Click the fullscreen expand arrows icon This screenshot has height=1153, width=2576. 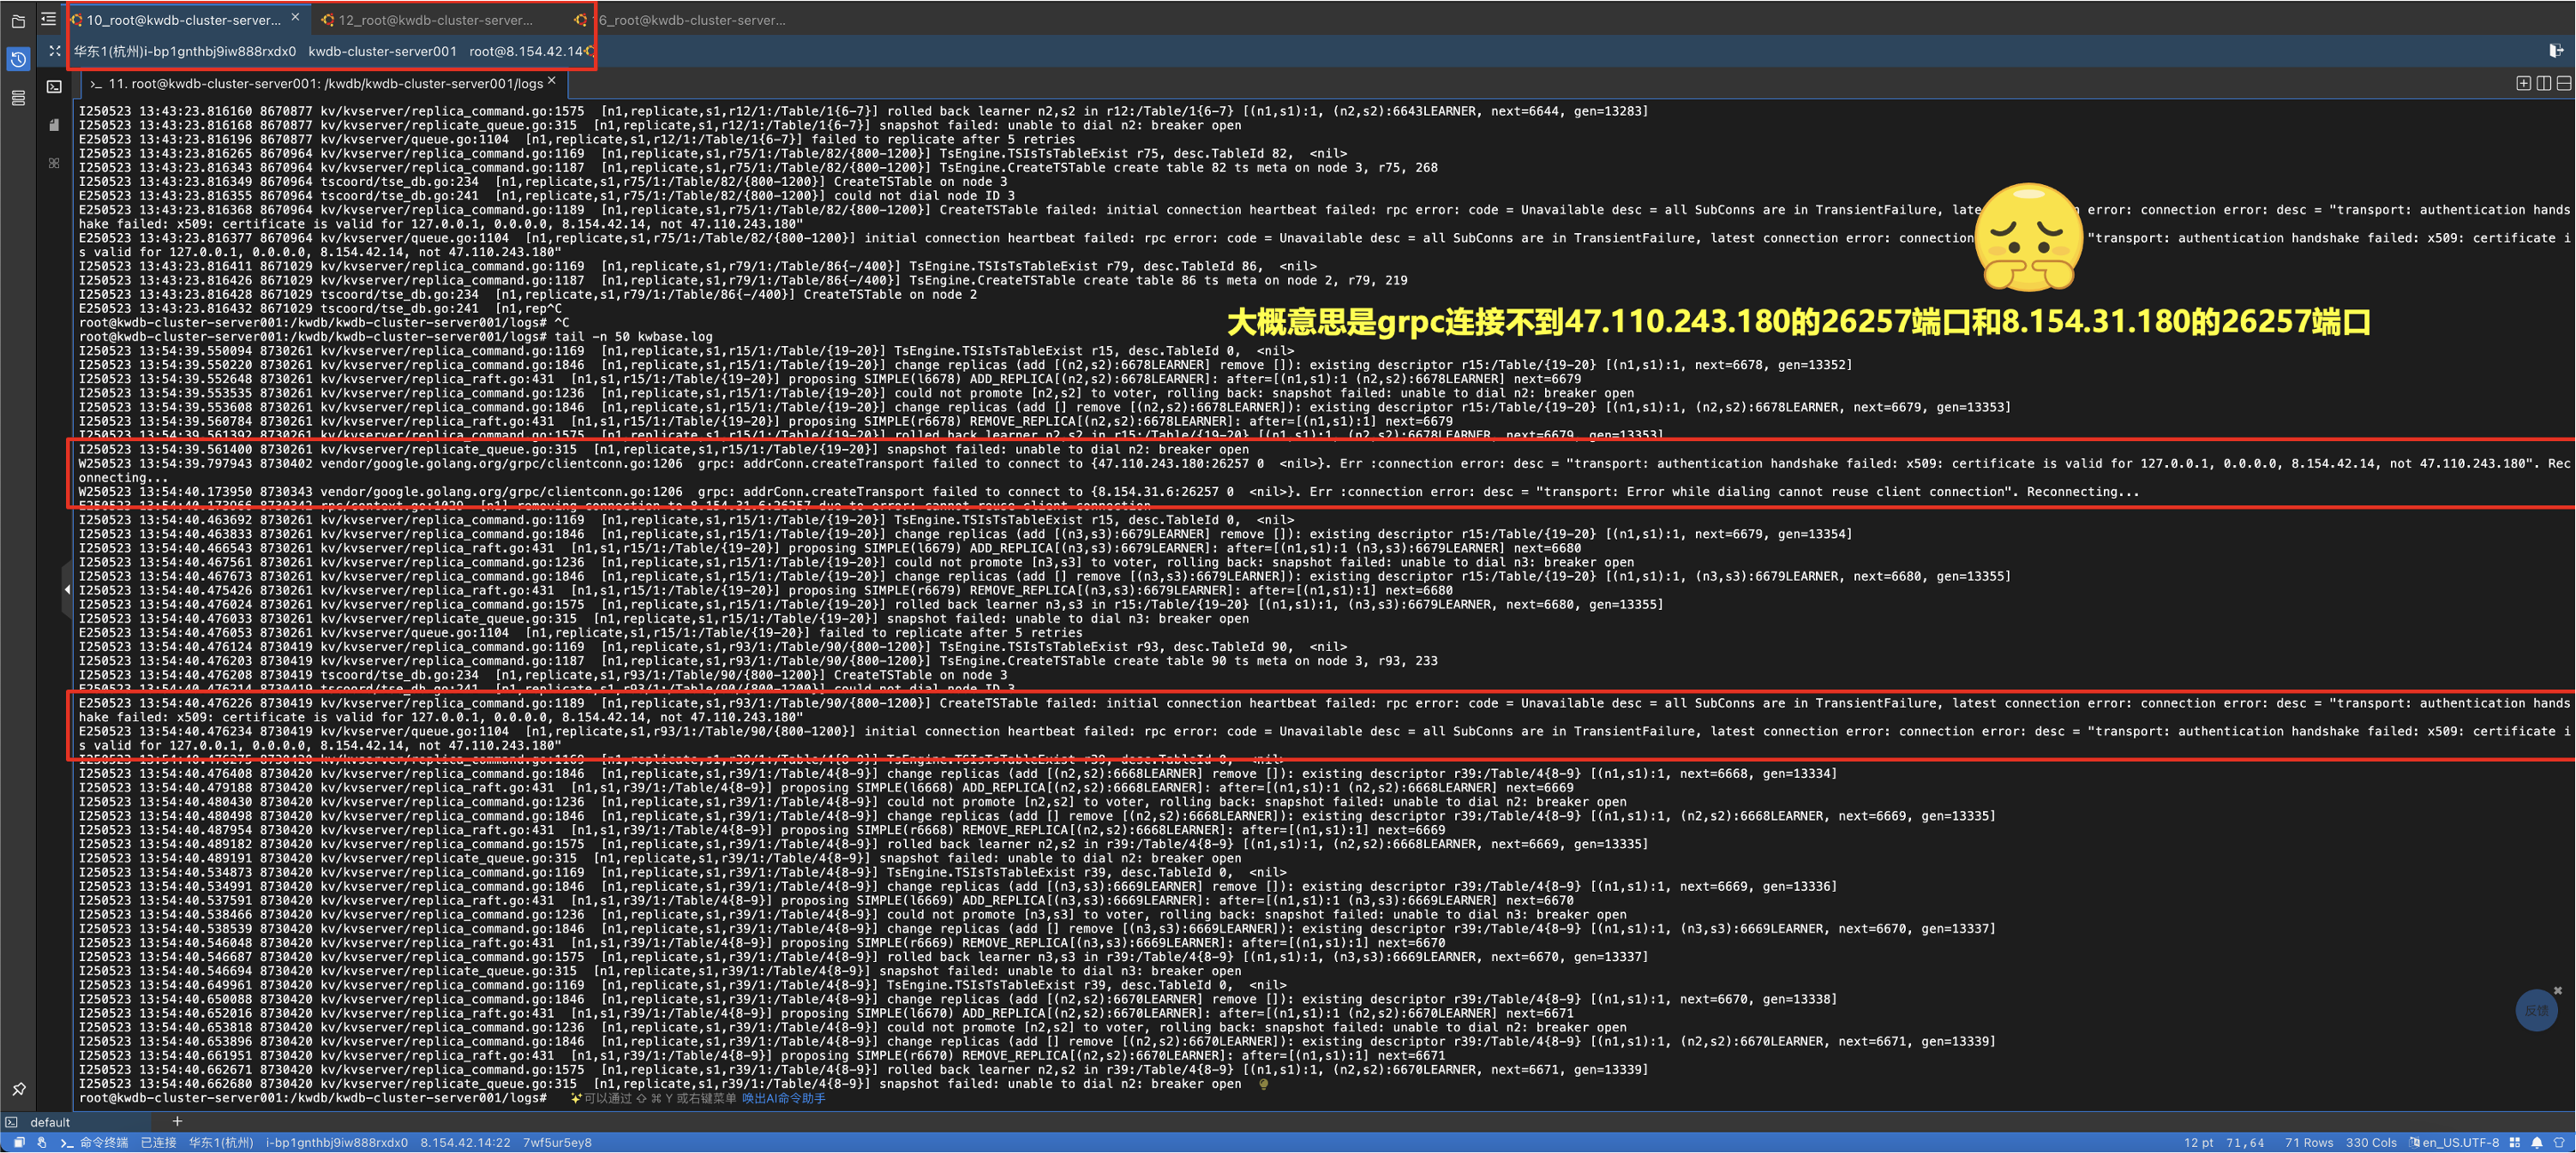tap(54, 51)
